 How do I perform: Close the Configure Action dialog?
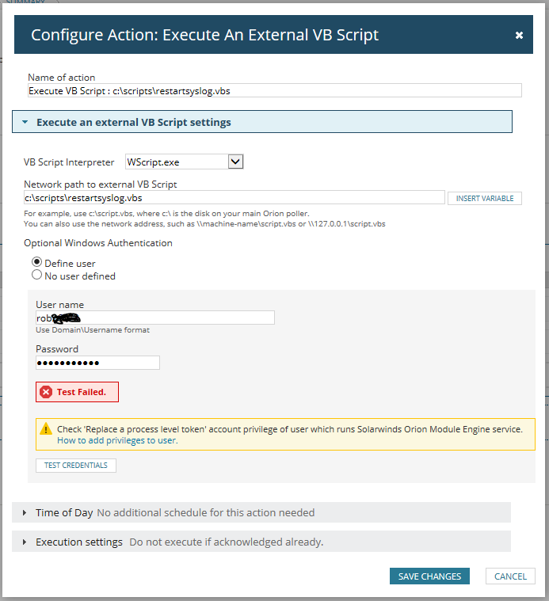[x=519, y=36]
